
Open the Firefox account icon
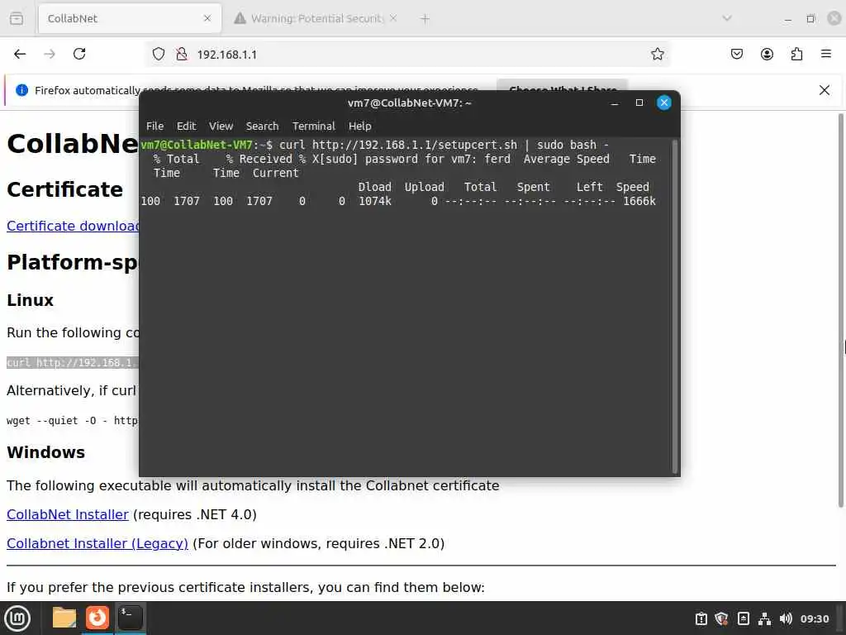point(767,54)
